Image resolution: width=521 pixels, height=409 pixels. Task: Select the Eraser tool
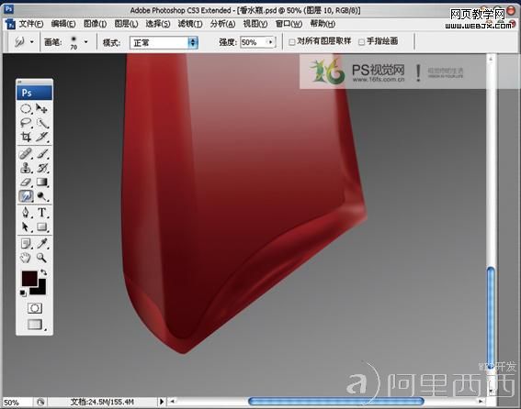pyautogui.click(x=26, y=182)
